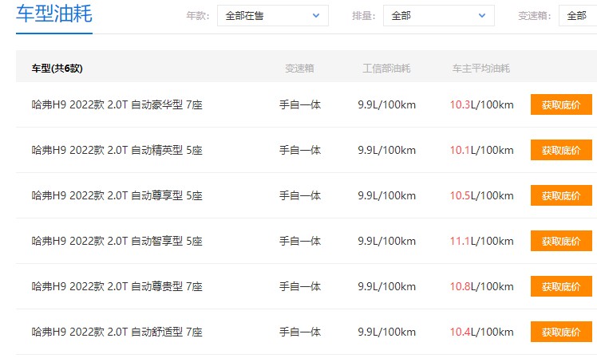Click 9.9L/100km in 自动精英型 row
The width and height of the screenshot is (597, 358).
[x=386, y=150]
